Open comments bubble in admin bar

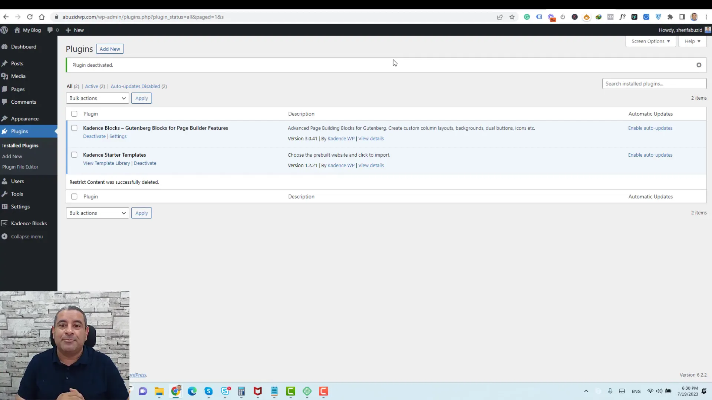click(x=53, y=30)
